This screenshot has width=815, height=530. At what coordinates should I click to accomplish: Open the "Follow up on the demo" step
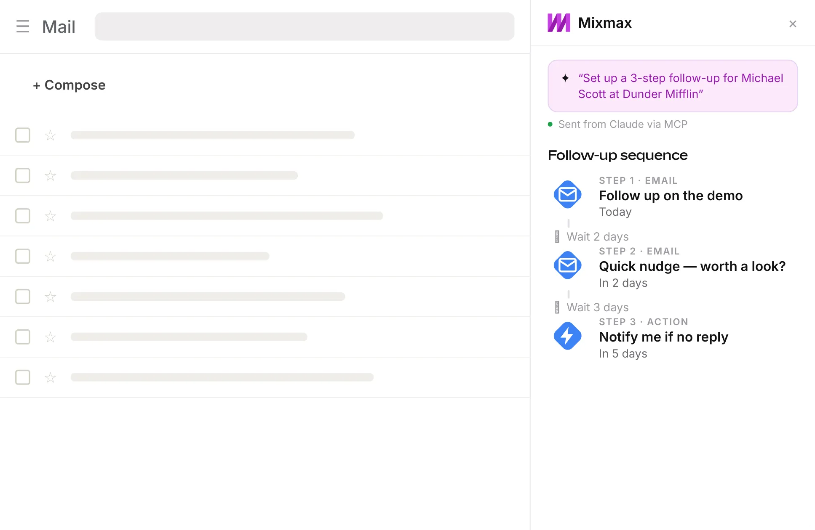(x=671, y=196)
